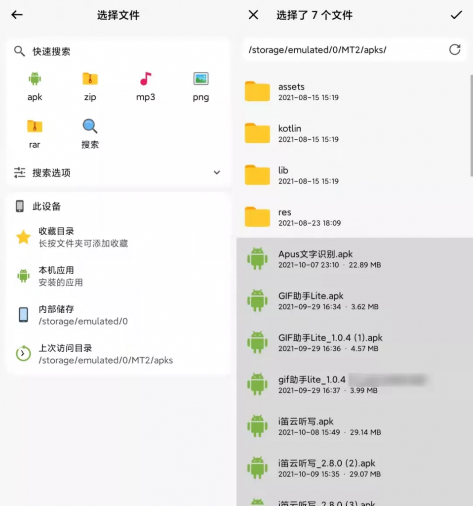Screen dimensions: 473x506
Task: Click 安装的应用 subtitle text
Action: [61, 282]
